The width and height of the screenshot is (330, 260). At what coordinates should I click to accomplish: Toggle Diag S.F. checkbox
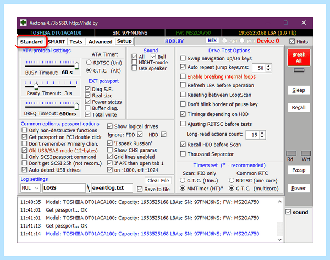pos(88,89)
